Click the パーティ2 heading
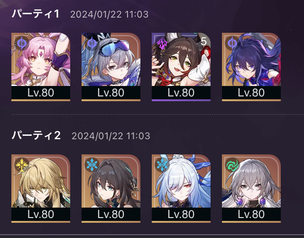Viewport: 304px width, 238px height. [x=36, y=135]
